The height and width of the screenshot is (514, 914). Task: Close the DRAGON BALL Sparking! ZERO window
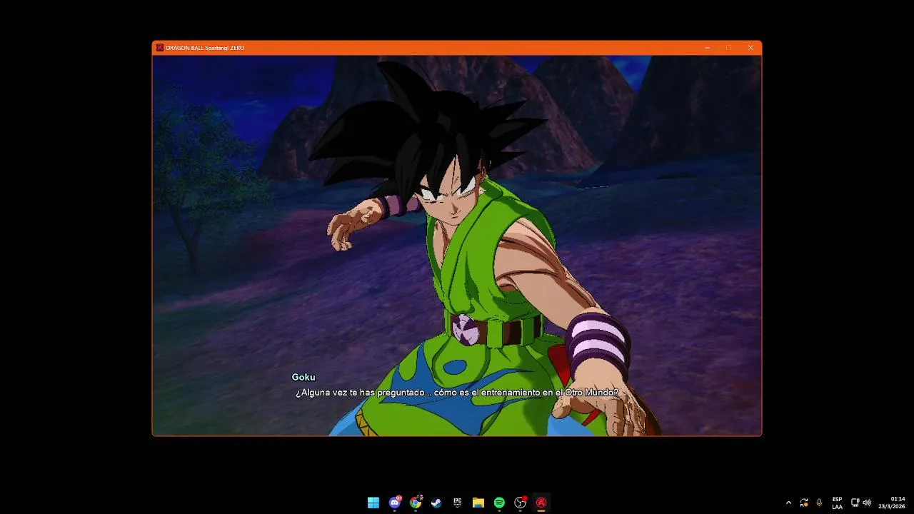[750, 48]
